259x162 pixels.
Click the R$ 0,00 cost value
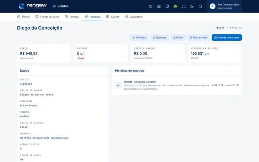point(140,53)
